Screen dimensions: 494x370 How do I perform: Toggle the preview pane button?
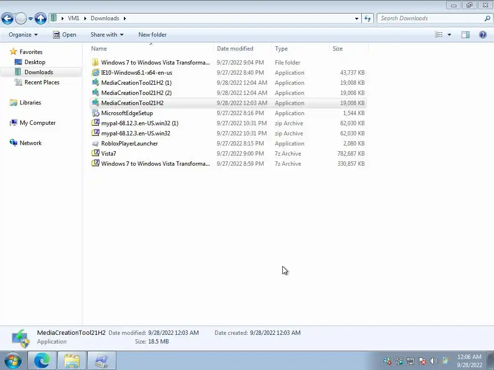click(x=466, y=35)
